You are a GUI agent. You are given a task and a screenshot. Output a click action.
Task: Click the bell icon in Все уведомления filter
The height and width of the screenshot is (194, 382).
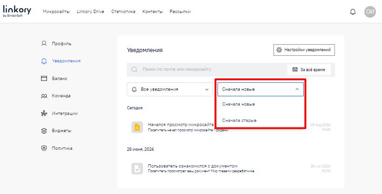(x=134, y=89)
